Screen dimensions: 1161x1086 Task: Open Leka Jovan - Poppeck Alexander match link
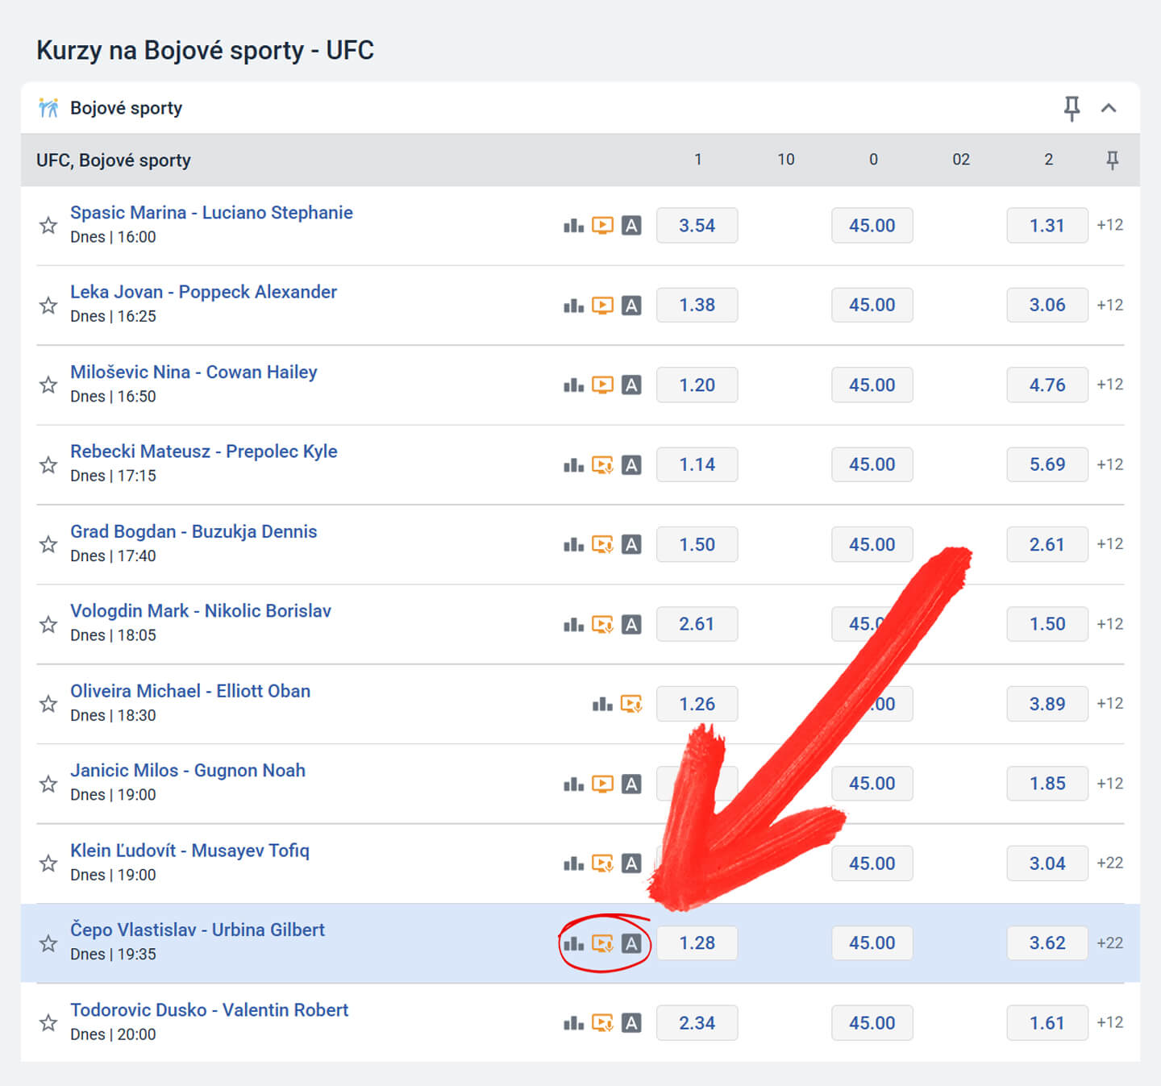click(203, 292)
